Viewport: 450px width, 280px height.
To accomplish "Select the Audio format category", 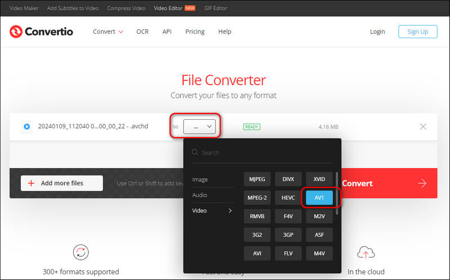I will (x=200, y=195).
